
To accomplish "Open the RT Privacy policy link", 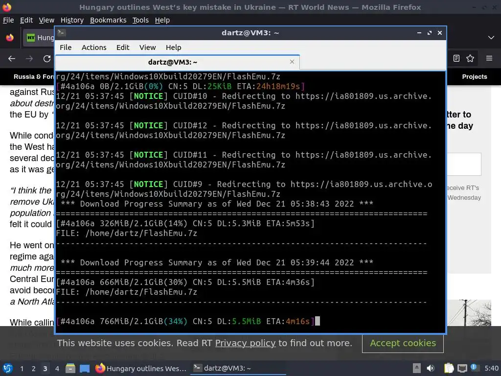I will (245, 343).
